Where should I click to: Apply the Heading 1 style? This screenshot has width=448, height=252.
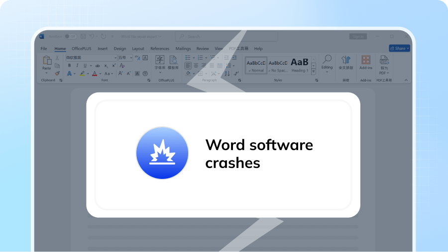click(300, 65)
